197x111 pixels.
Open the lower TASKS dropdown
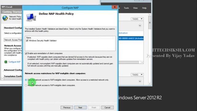tap(137, 75)
